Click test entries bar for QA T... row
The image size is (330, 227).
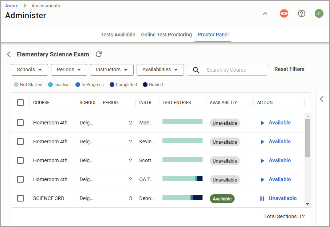pyautogui.click(x=182, y=179)
